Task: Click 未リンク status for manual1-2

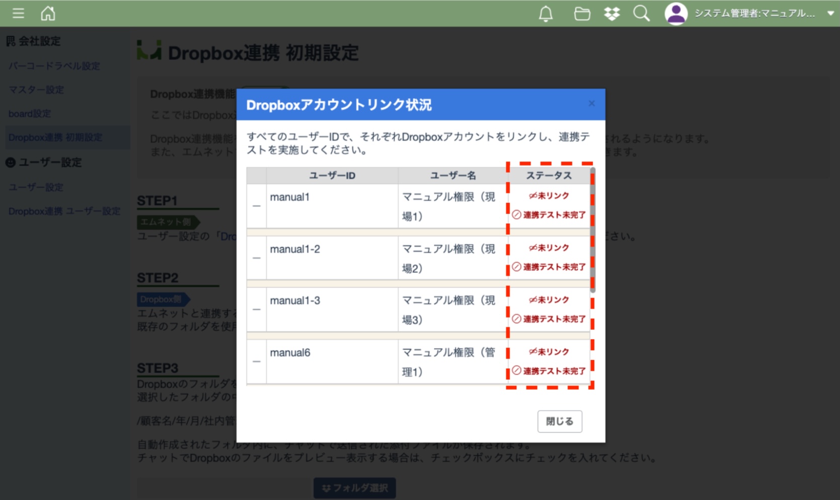Action: [x=549, y=248]
